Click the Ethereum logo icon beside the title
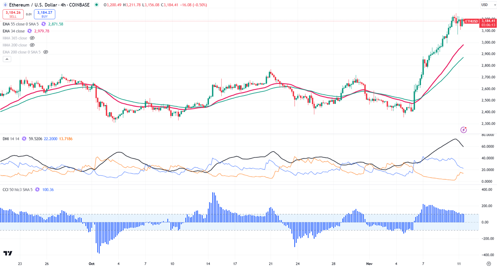This screenshot has width=497, height=267. [5, 5]
